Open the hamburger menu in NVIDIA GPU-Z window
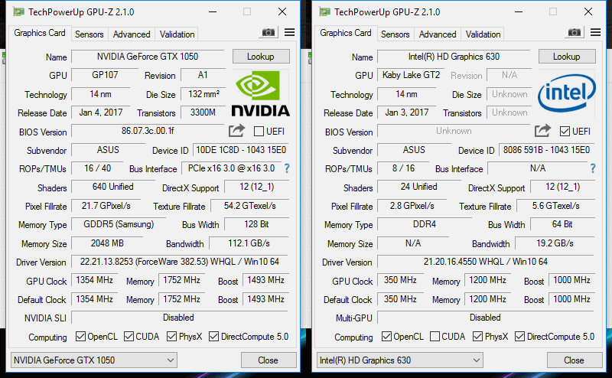This screenshot has height=378, width=612. coord(290,32)
